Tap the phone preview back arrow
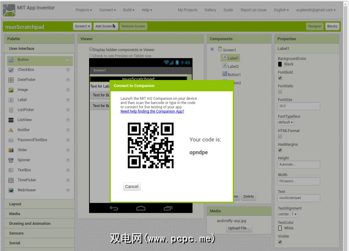This screenshot has height=251, width=349. coord(114,208)
